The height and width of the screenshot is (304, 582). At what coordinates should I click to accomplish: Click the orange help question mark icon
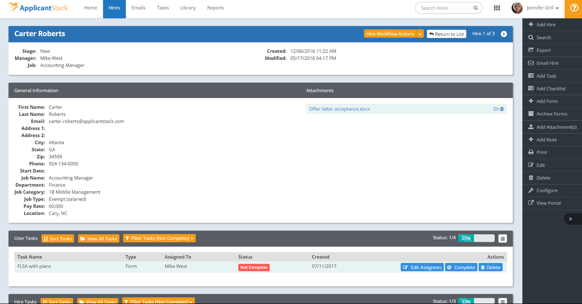573,8
